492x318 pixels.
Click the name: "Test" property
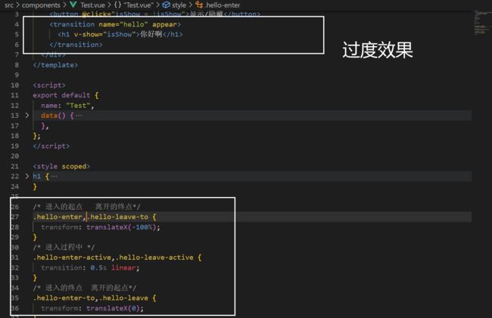click(67, 106)
